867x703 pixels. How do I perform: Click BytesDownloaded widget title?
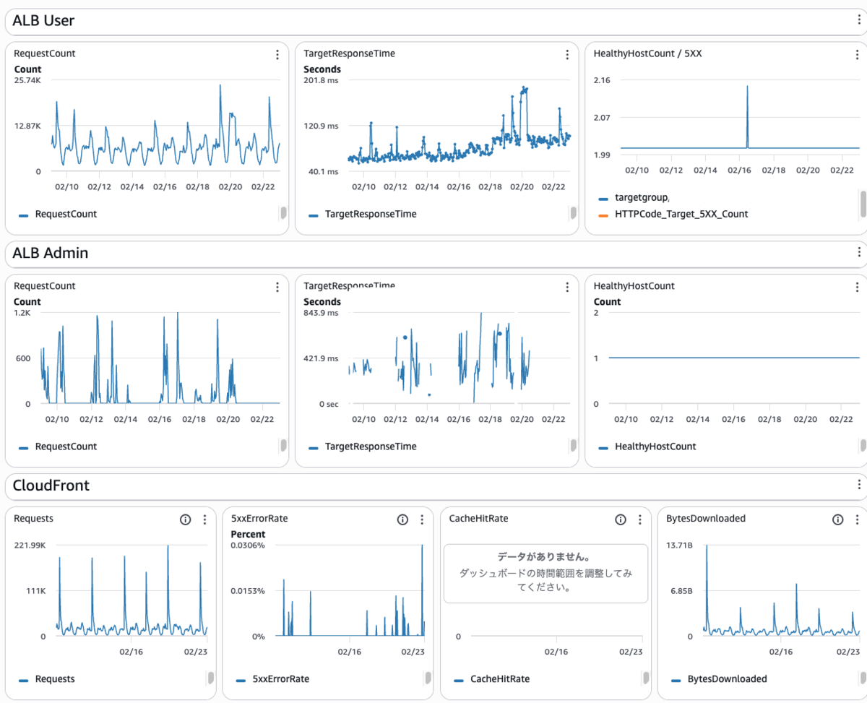pos(705,518)
